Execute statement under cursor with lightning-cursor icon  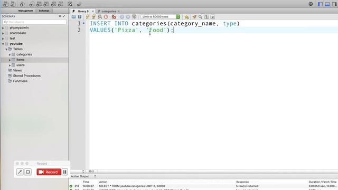(94, 16)
